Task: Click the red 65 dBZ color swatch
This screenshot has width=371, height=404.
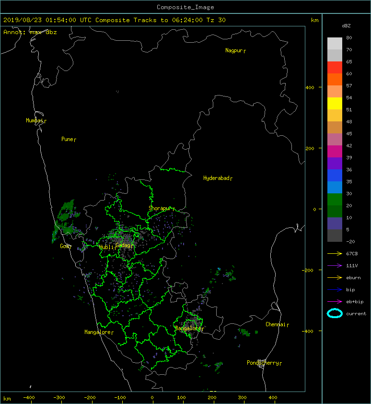Action: tap(335, 68)
